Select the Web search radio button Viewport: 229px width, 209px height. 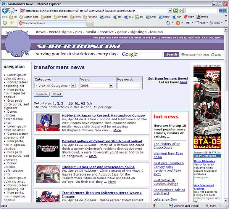213,55
